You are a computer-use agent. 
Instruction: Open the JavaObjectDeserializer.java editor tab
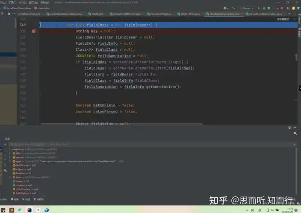(x=65, y=14)
